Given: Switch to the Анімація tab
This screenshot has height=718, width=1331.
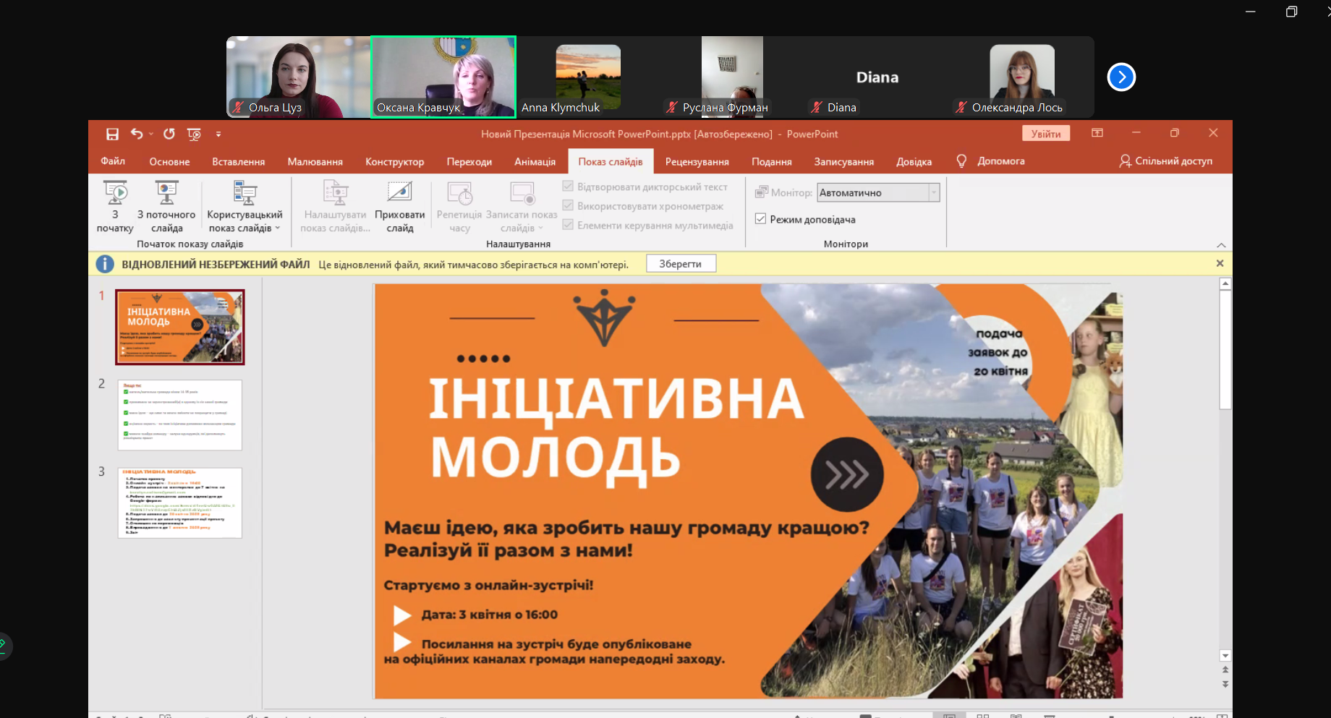Looking at the screenshot, I should coord(535,162).
